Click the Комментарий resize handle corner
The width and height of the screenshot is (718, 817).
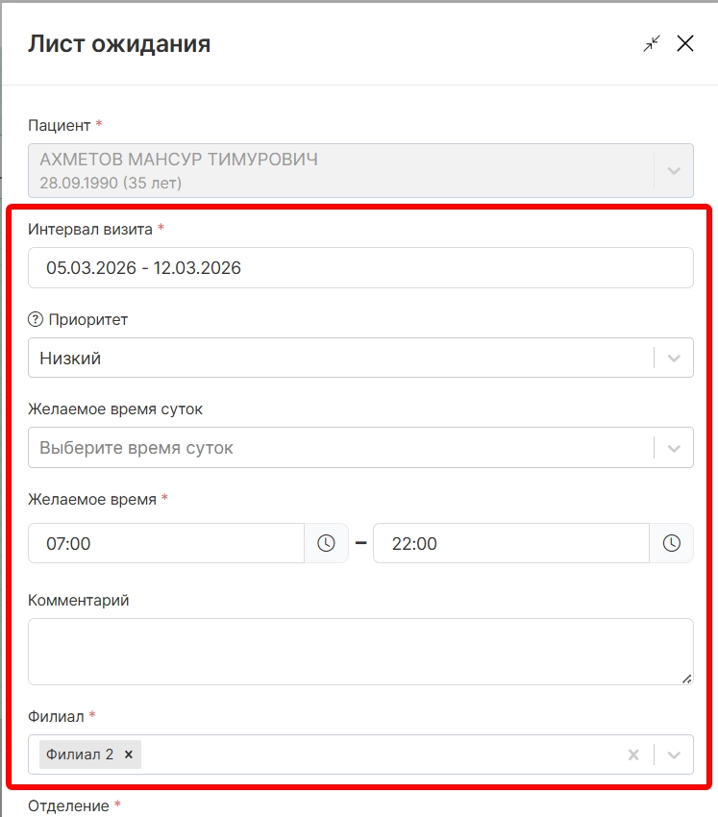(687, 679)
